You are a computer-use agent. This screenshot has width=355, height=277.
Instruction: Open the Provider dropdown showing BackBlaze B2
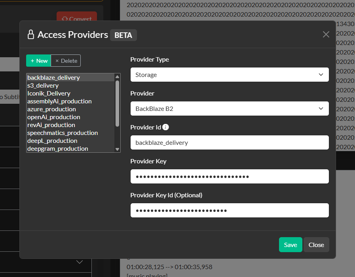tap(230, 109)
